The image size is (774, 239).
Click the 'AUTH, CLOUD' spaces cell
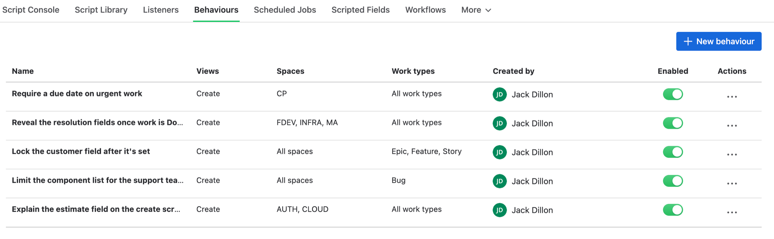click(x=302, y=209)
